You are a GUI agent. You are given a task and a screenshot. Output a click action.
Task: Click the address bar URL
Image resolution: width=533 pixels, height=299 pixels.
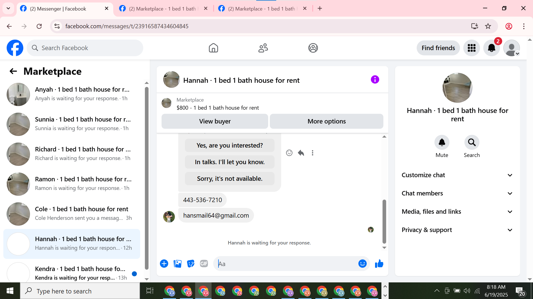tap(127, 26)
